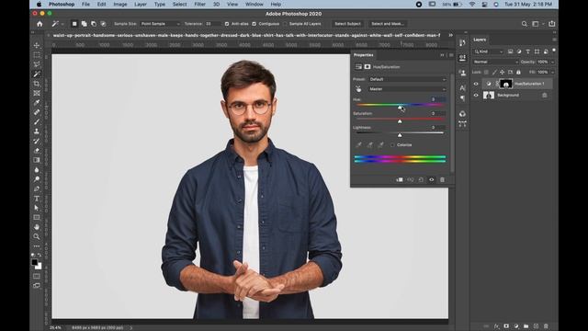Open the workspace switcher dropdown
The height and width of the screenshot is (331, 588).
coord(537,24)
